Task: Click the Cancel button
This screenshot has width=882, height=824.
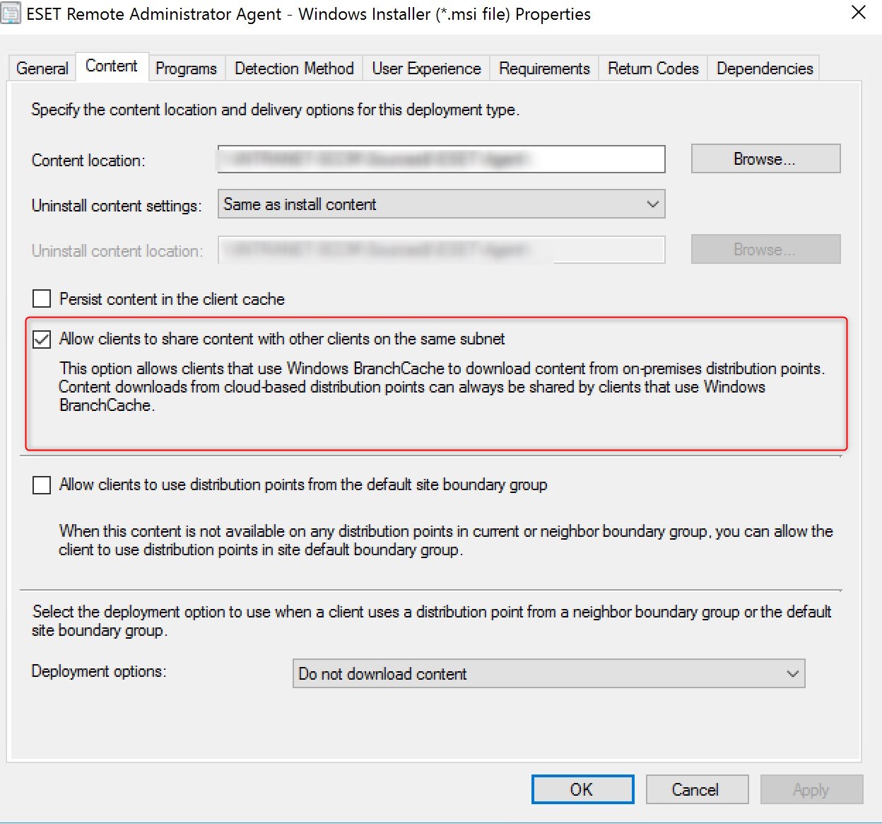Action: pyautogui.click(x=697, y=789)
